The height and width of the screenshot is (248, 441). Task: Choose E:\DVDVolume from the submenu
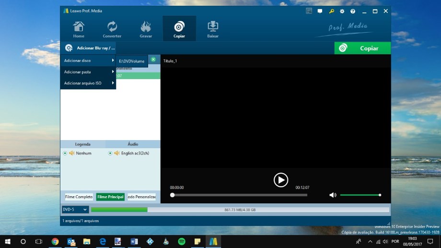point(131,61)
